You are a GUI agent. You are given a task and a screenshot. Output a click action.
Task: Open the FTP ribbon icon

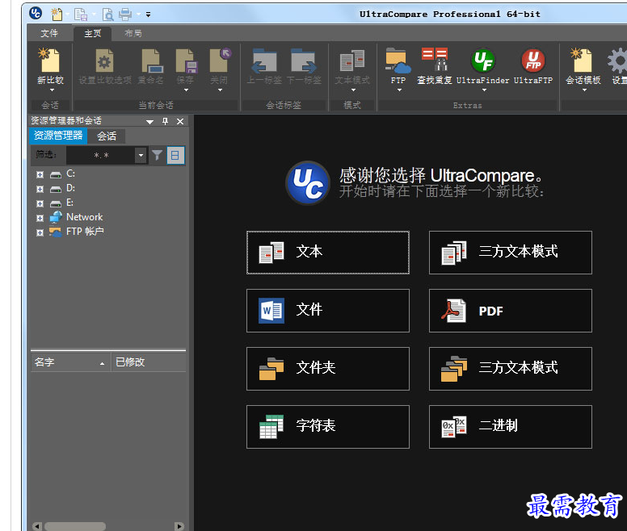(398, 61)
